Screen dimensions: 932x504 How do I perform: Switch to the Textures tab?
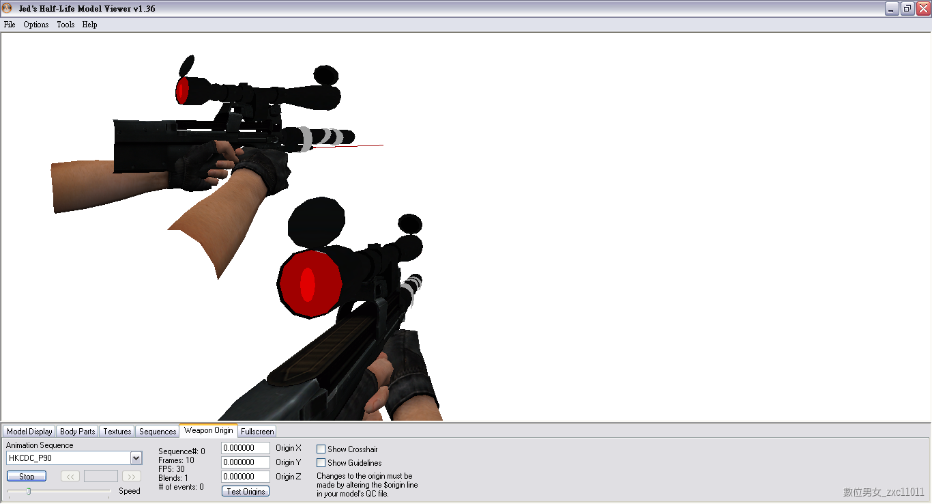tap(117, 431)
